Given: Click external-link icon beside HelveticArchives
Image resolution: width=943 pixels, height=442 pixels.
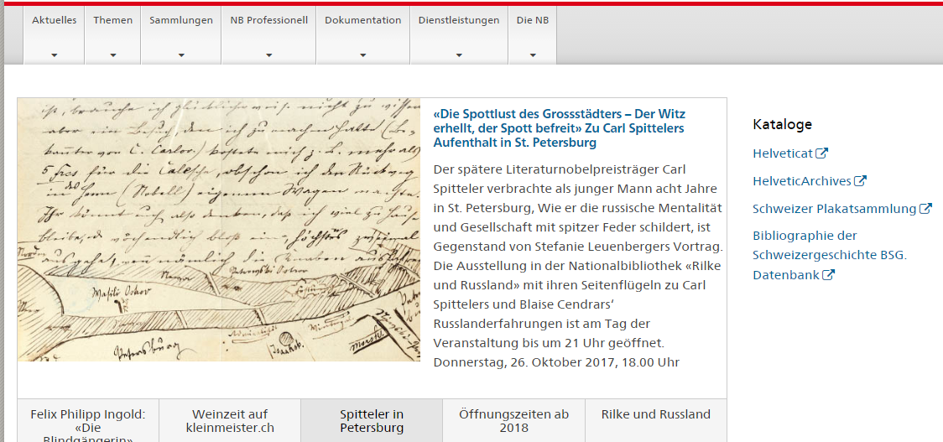Looking at the screenshot, I should [x=860, y=180].
